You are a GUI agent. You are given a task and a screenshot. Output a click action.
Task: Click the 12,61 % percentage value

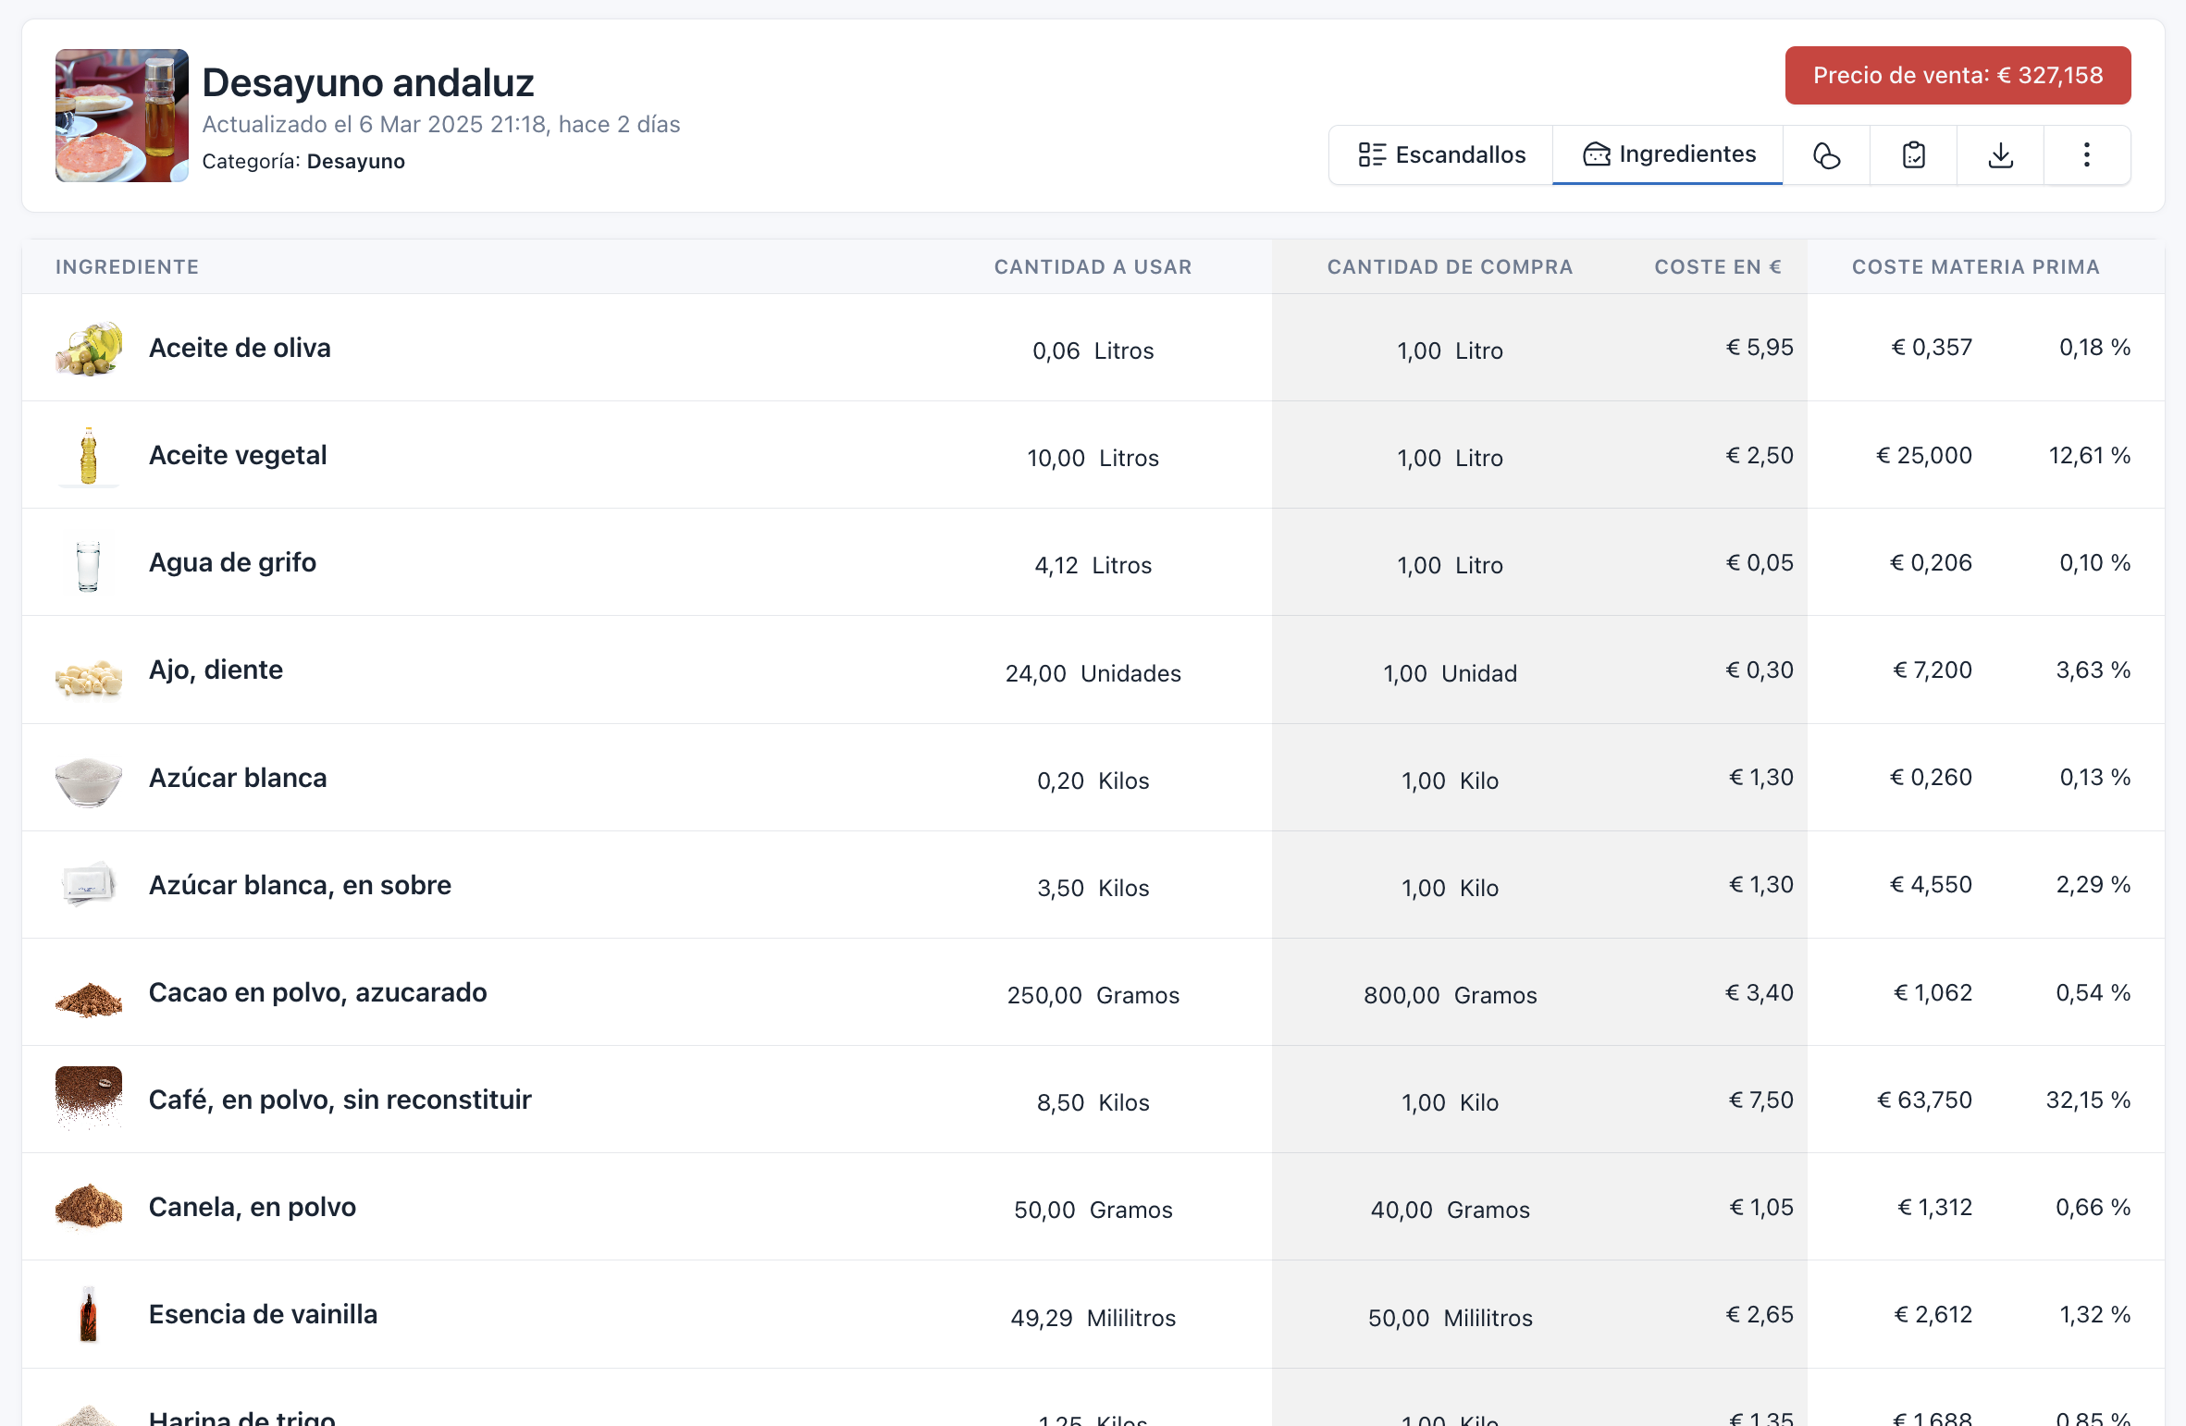pyautogui.click(x=2089, y=455)
